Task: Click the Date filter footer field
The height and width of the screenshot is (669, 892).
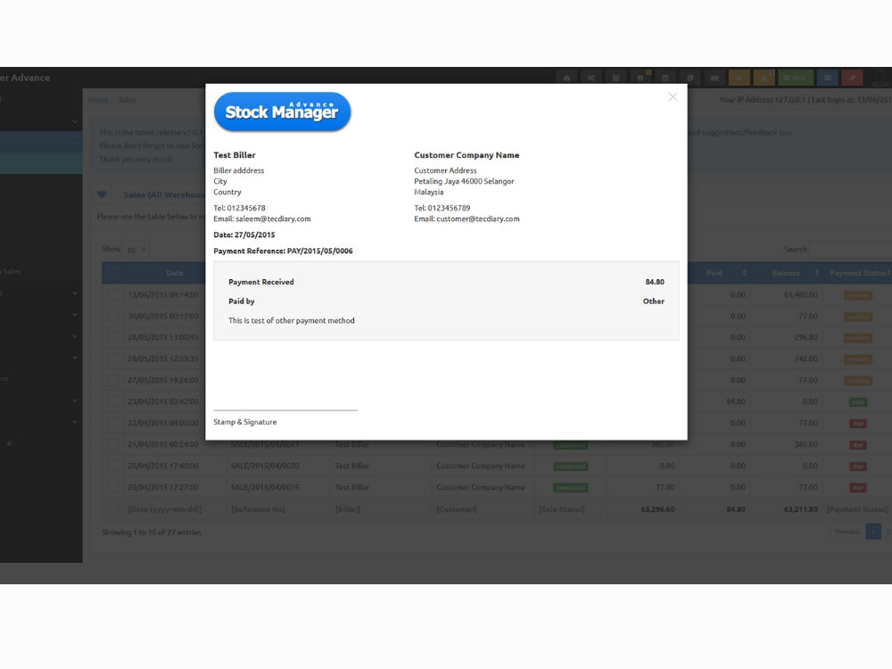Action: pyautogui.click(x=165, y=509)
